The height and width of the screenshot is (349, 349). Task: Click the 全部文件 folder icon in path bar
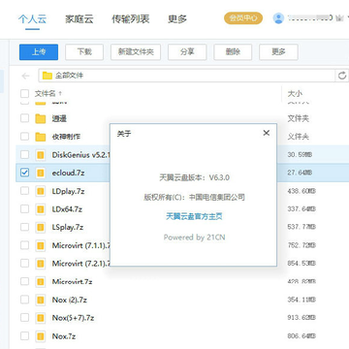click(x=48, y=76)
